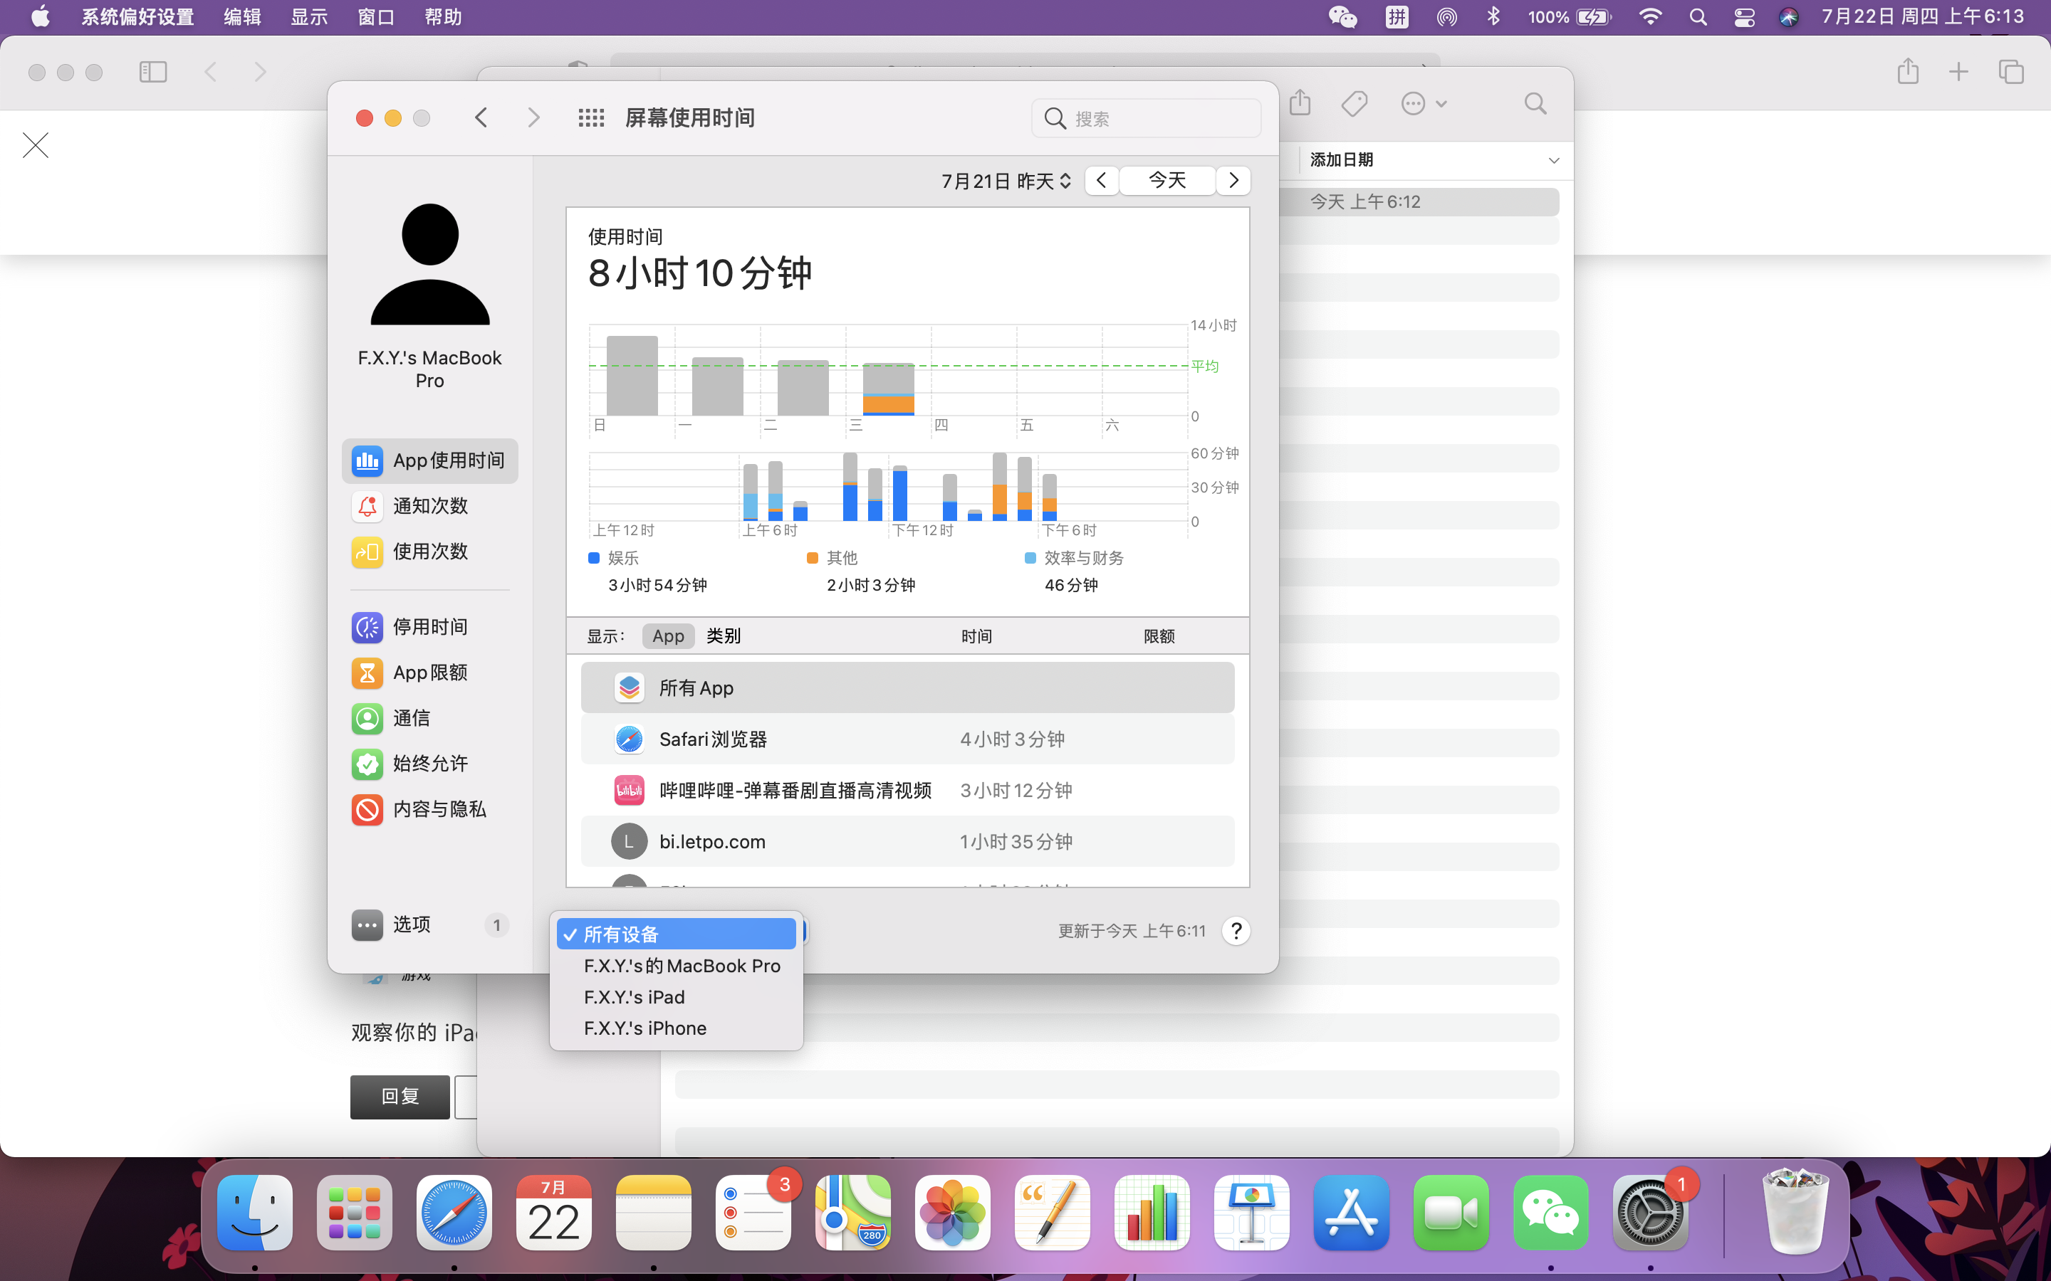Open 使用次数 sidebar item
Image resolution: width=2051 pixels, height=1281 pixels.
point(429,552)
